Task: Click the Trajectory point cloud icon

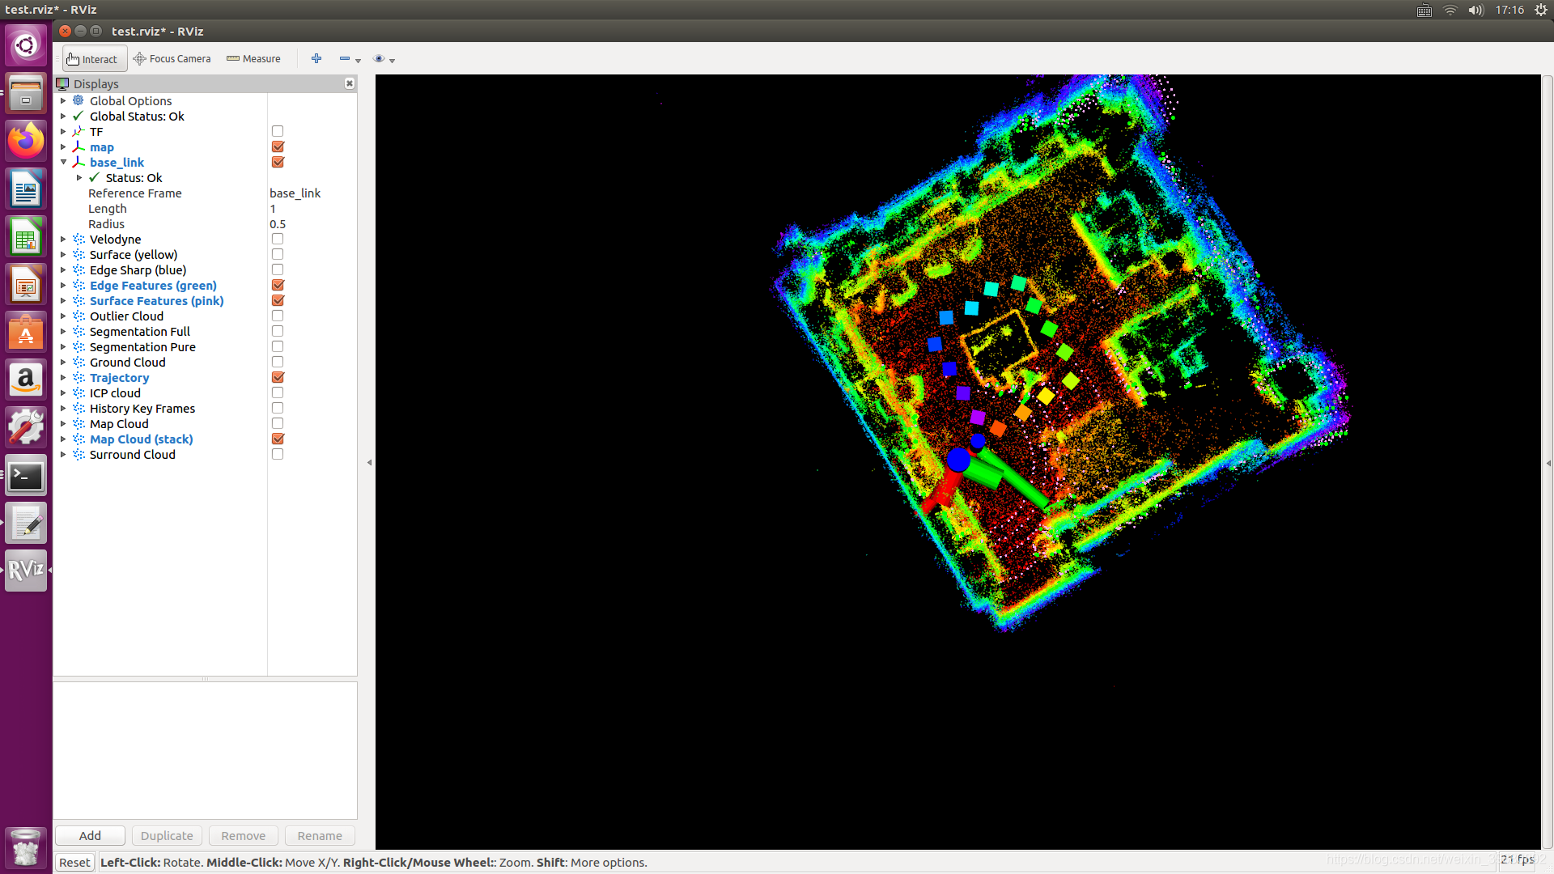Action: point(79,377)
